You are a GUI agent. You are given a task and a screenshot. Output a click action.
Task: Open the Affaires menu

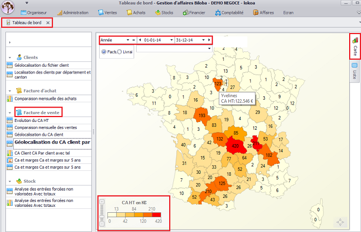coord(263,13)
